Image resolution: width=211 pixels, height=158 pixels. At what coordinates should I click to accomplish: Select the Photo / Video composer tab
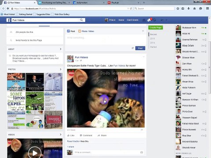click(86, 31)
